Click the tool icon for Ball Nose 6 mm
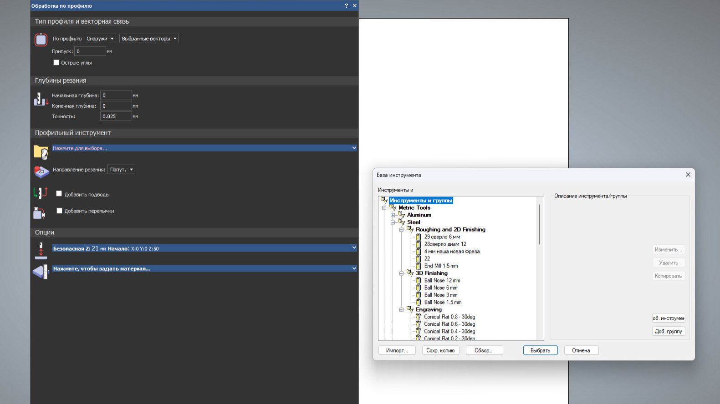This screenshot has width=720, height=404. tap(419, 288)
